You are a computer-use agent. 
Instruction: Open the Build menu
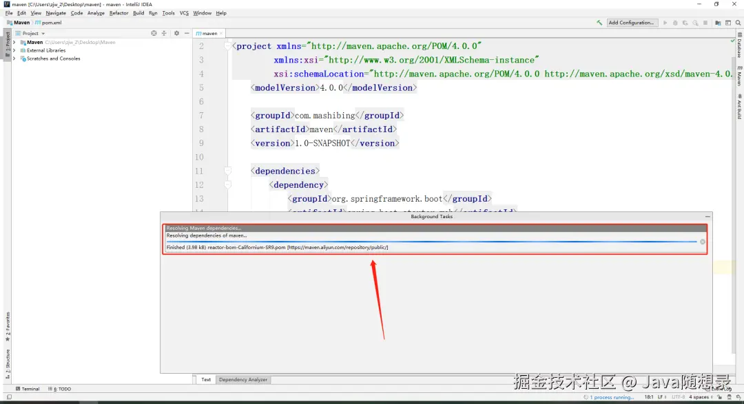coord(138,13)
